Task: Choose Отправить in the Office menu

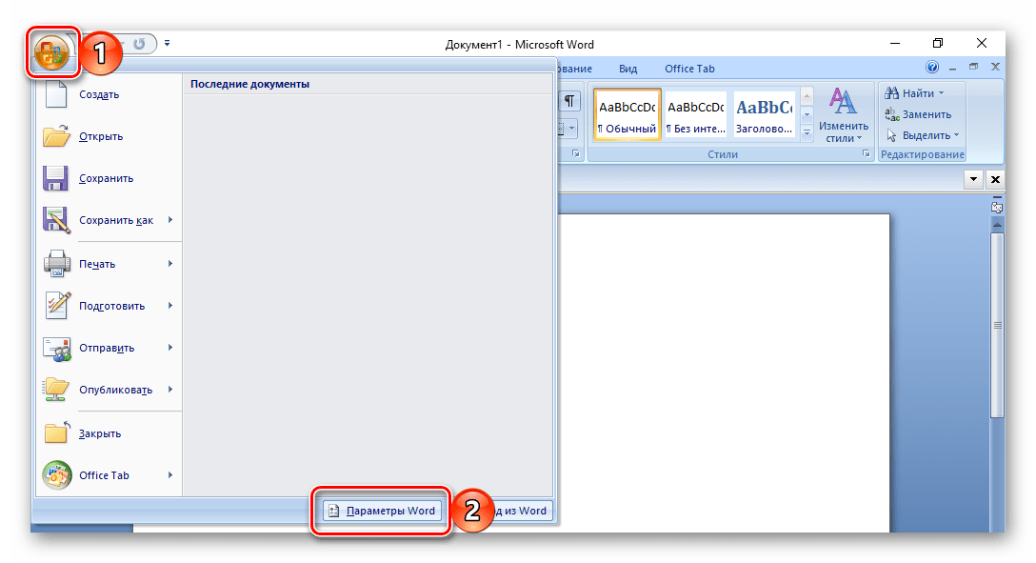Action: tap(107, 348)
